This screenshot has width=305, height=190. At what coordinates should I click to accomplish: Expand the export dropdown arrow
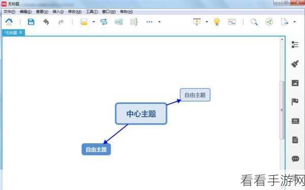[x=295, y=22]
